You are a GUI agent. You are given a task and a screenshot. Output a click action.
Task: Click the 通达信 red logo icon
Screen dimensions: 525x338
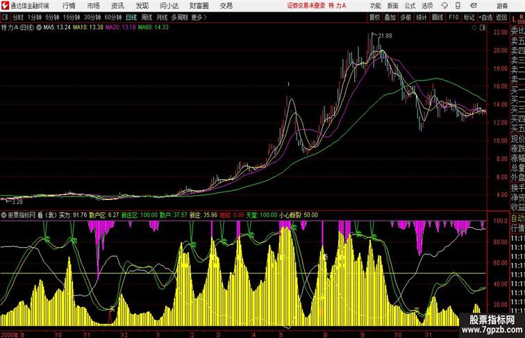pyautogui.click(x=5, y=6)
